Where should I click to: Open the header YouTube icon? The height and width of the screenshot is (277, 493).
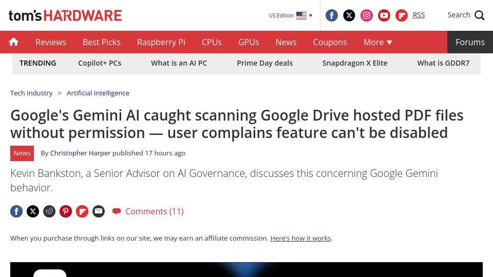[x=384, y=15]
